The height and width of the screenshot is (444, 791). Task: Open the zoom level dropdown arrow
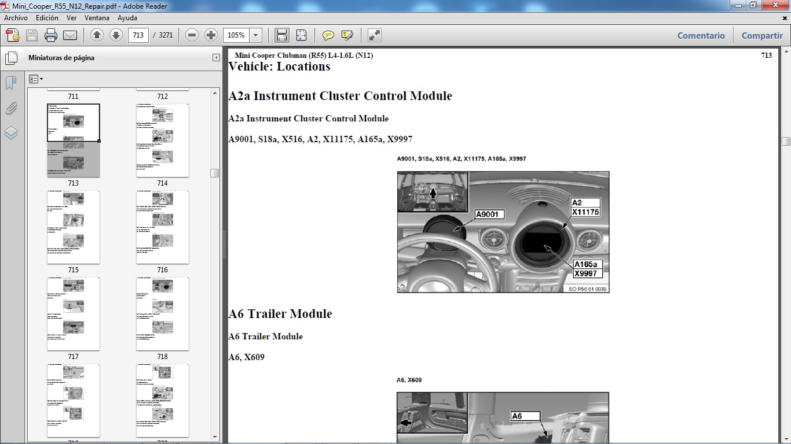pos(255,35)
